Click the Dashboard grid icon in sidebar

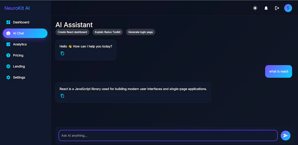click(x=8, y=22)
